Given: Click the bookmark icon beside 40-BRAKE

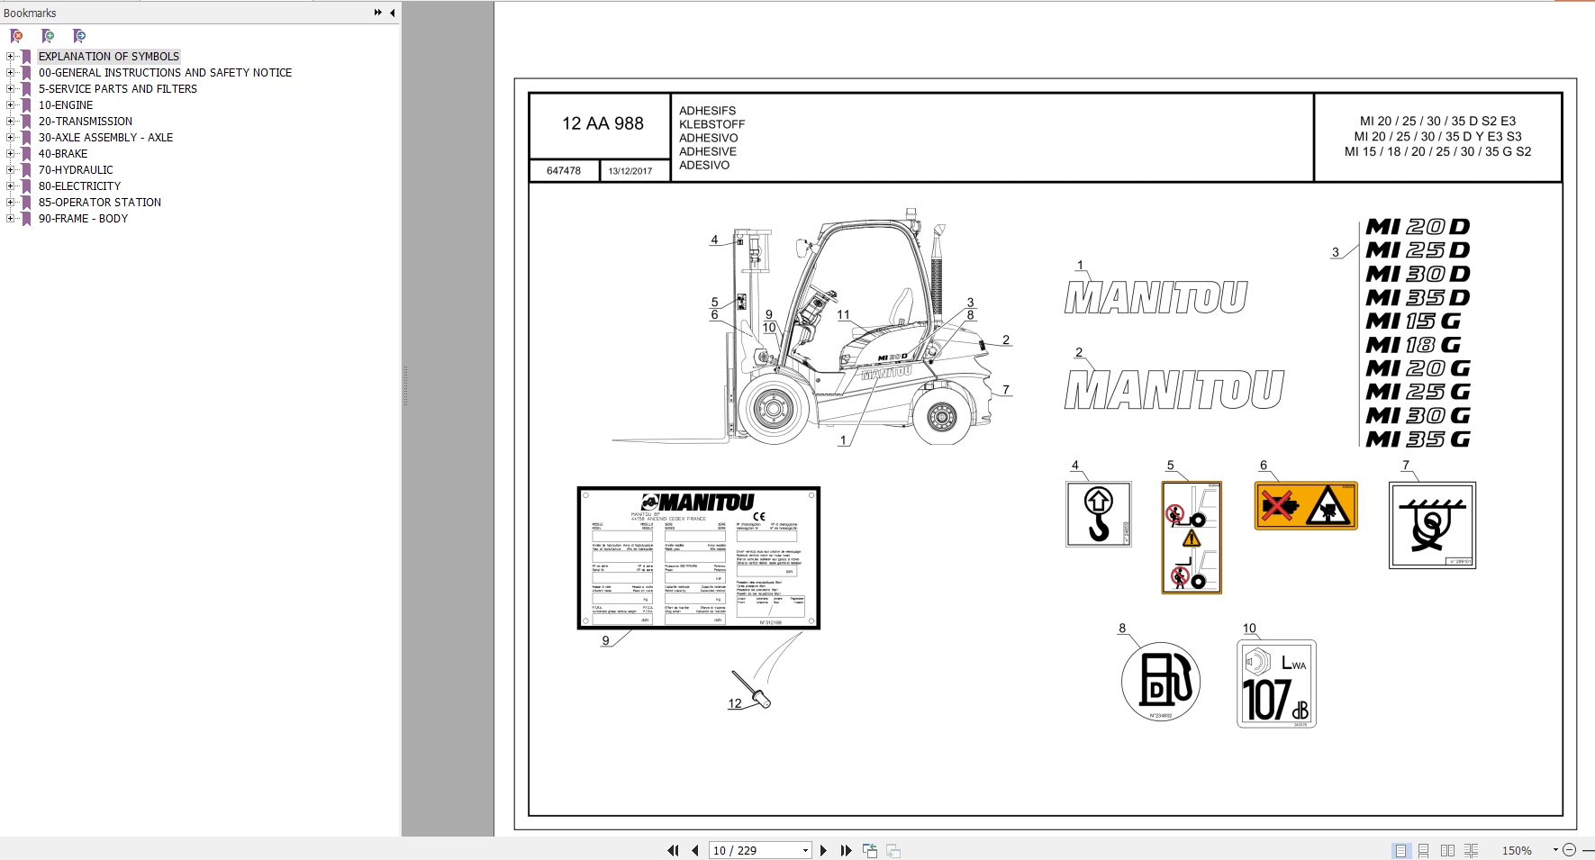Looking at the screenshot, I should coord(26,153).
